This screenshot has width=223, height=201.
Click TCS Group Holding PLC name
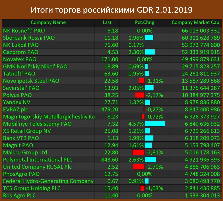32,188
